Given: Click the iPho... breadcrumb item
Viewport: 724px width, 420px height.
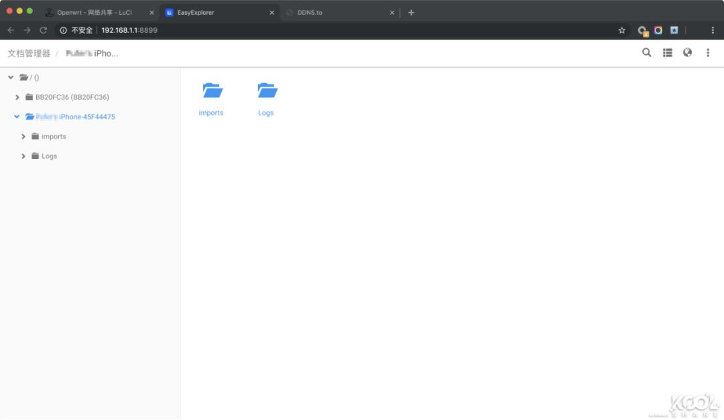Looking at the screenshot, I should tap(92, 54).
